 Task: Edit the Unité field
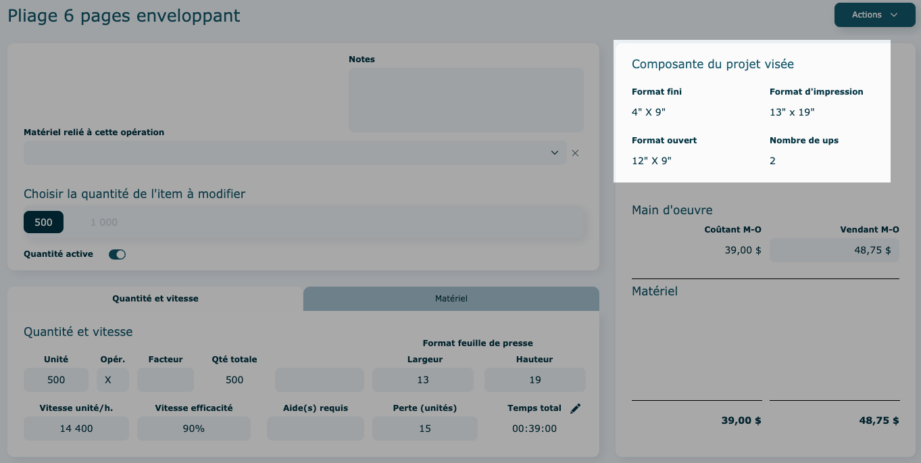[x=56, y=380]
